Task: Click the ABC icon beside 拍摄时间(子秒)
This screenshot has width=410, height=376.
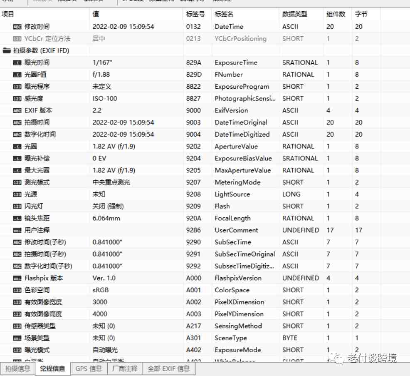Action: pyautogui.click(x=17, y=254)
